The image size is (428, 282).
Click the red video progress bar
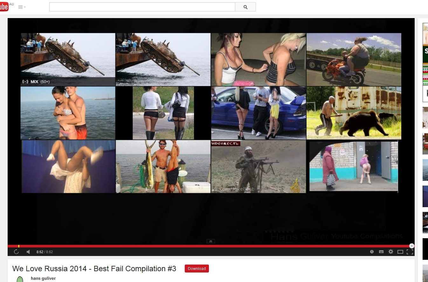tap(210, 246)
